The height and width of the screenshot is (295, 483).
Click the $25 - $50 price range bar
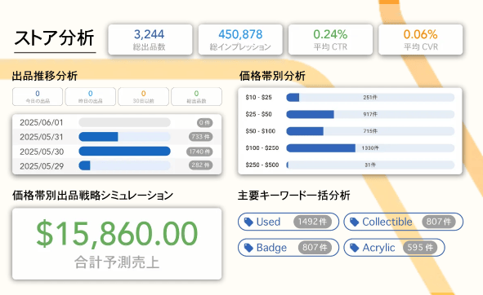pyautogui.click(x=370, y=114)
